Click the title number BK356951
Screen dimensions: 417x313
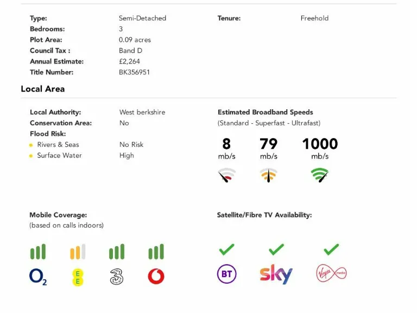[134, 72]
